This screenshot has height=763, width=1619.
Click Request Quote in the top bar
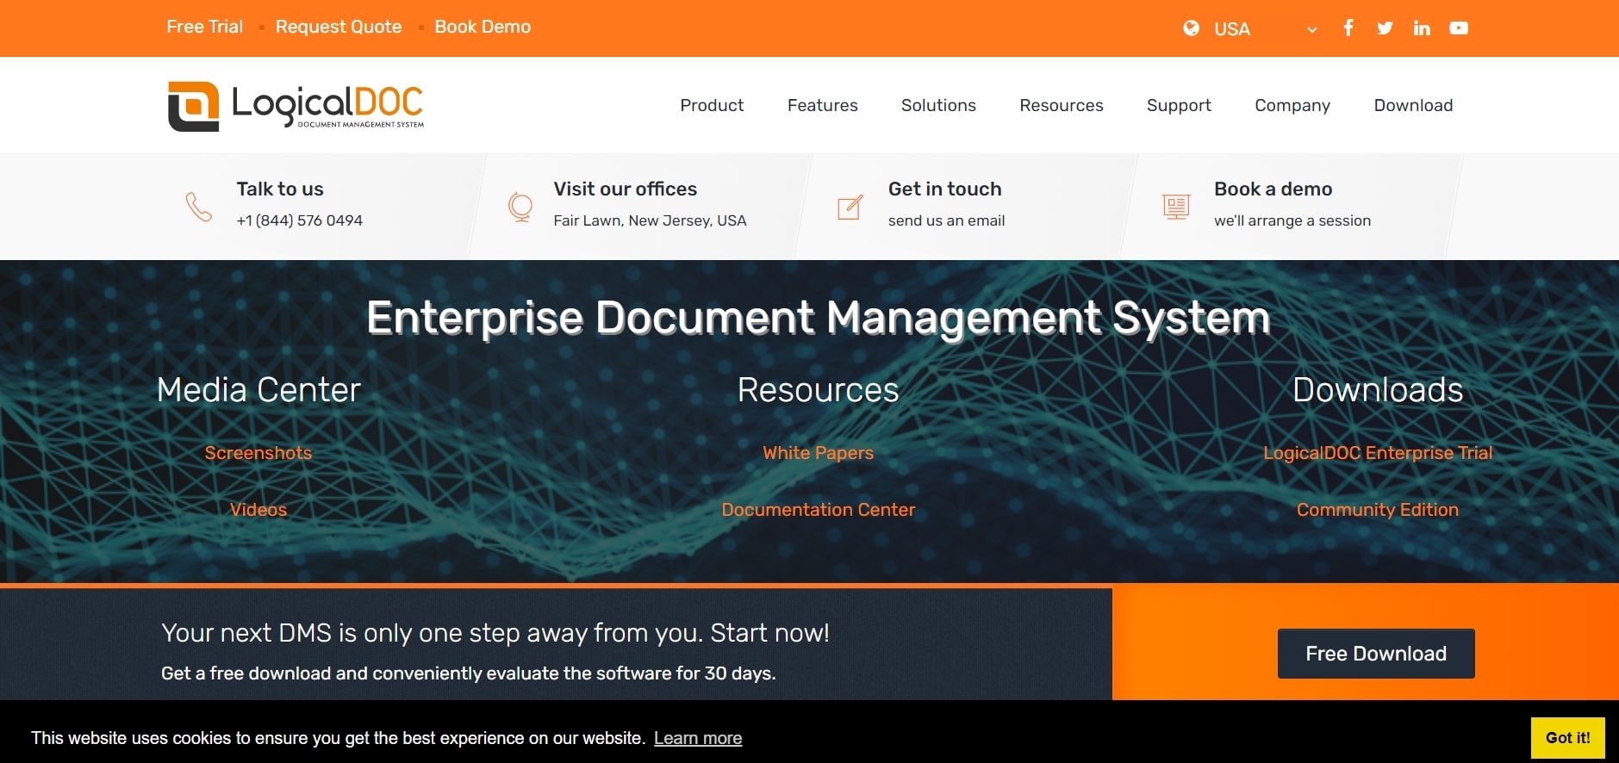click(339, 27)
